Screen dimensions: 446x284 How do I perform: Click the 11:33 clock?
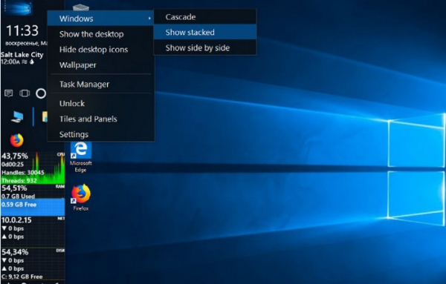22,30
